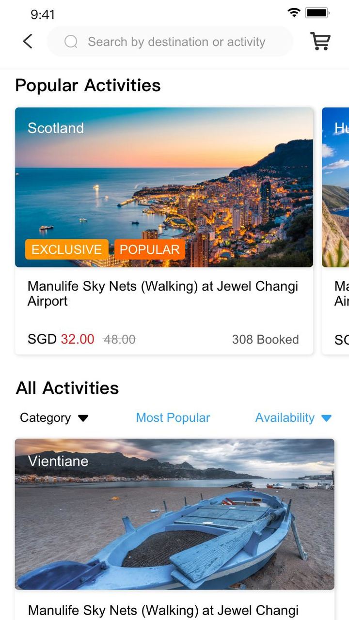Tap the Scotland location label
This screenshot has width=349, height=620.
click(x=56, y=128)
